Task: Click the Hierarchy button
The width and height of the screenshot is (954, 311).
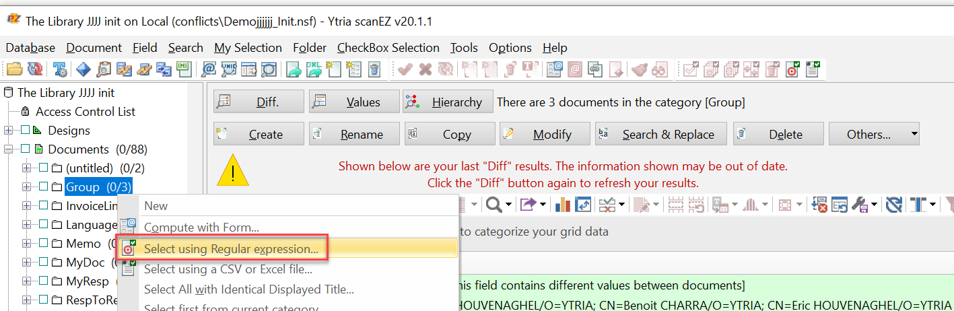Action: tap(448, 102)
